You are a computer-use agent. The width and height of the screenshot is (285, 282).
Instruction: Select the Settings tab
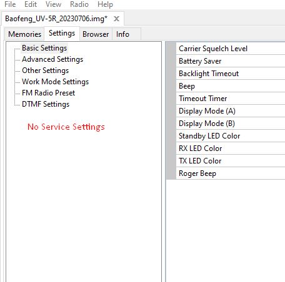[62, 33]
